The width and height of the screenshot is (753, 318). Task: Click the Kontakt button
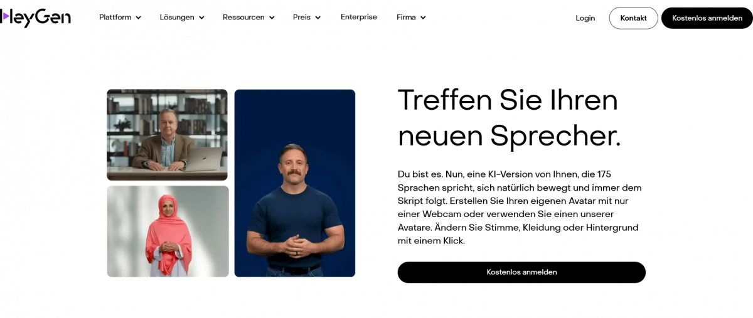point(633,18)
